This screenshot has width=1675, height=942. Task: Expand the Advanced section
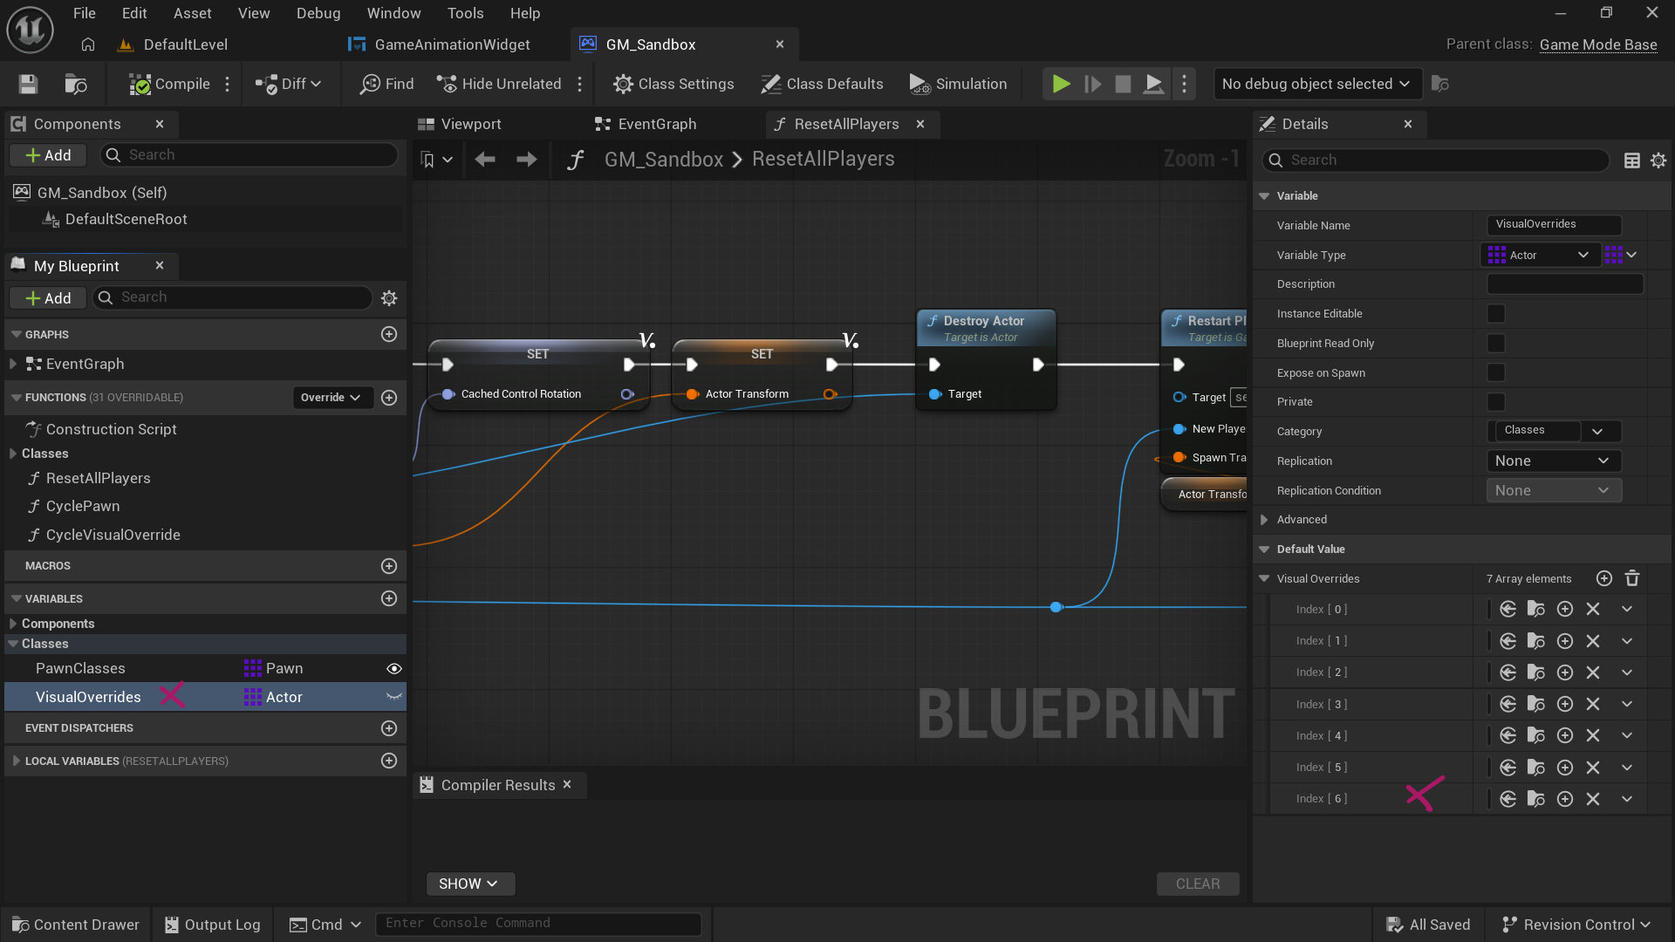(1264, 520)
